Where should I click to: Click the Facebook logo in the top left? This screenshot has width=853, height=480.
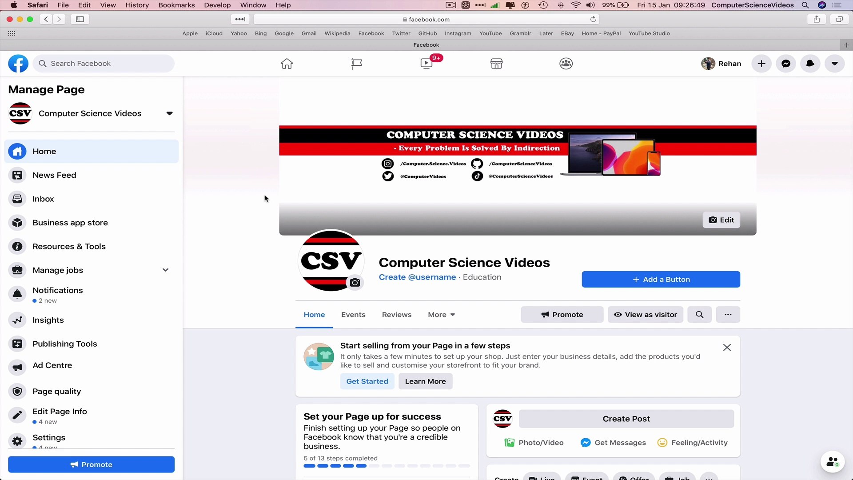(x=18, y=64)
